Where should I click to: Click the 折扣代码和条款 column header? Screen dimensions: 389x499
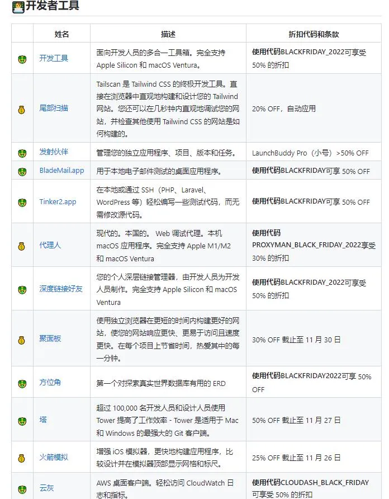point(314,34)
